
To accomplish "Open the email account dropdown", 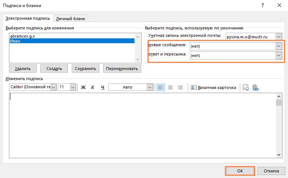I will pos(278,36).
